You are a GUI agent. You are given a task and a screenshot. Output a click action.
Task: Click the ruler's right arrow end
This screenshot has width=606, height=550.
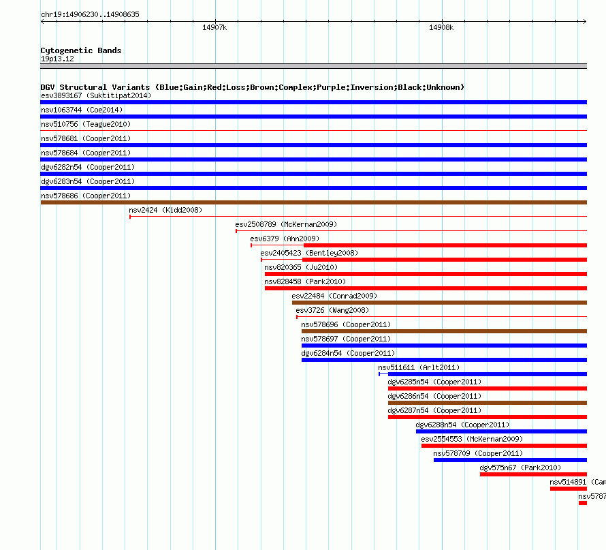(x=584, y=21)
